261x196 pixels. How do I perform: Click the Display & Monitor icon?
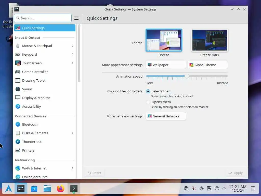click(x=18, y=98)
